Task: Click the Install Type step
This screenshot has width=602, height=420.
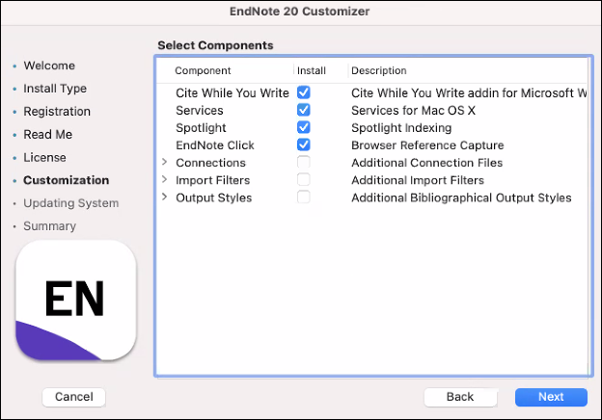Action: click(55, 89)
